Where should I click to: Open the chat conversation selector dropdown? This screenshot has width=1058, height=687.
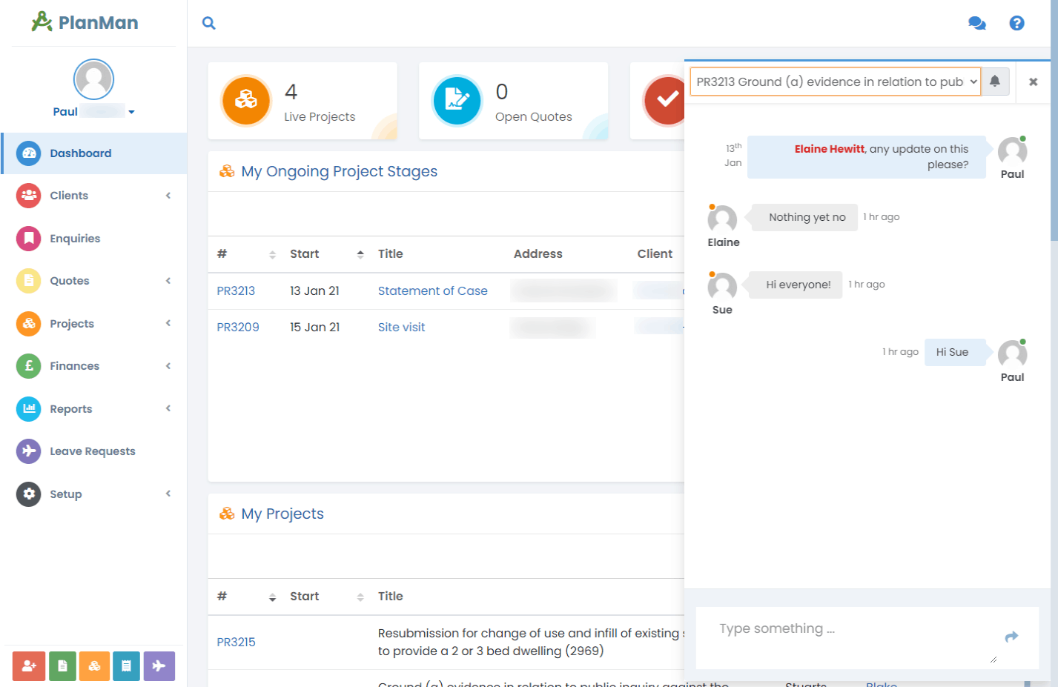[836, 82]
